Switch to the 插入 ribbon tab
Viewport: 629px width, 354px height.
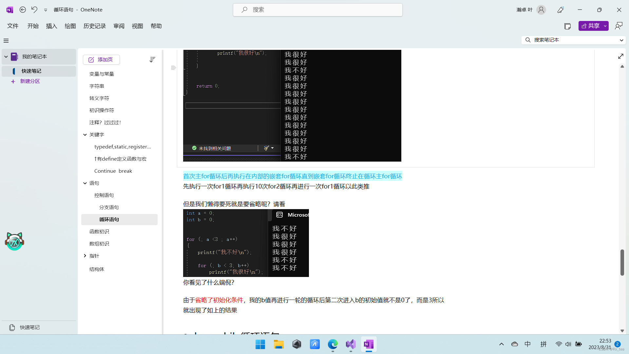[51, 26]
